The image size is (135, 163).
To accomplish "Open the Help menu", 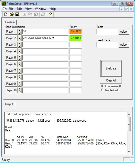I will pos(52,9).
